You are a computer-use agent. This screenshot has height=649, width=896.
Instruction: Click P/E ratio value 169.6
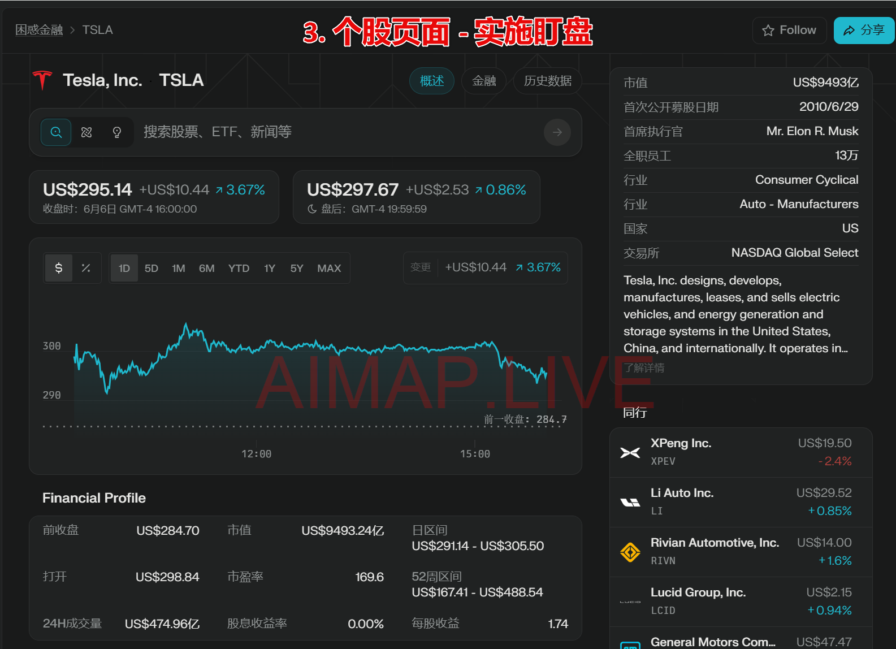tap(369, 577)
